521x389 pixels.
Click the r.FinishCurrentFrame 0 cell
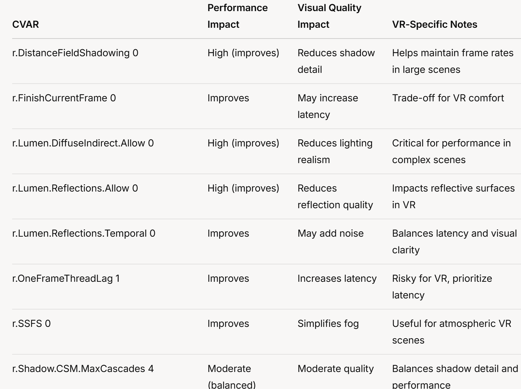(x=64, y=98)
